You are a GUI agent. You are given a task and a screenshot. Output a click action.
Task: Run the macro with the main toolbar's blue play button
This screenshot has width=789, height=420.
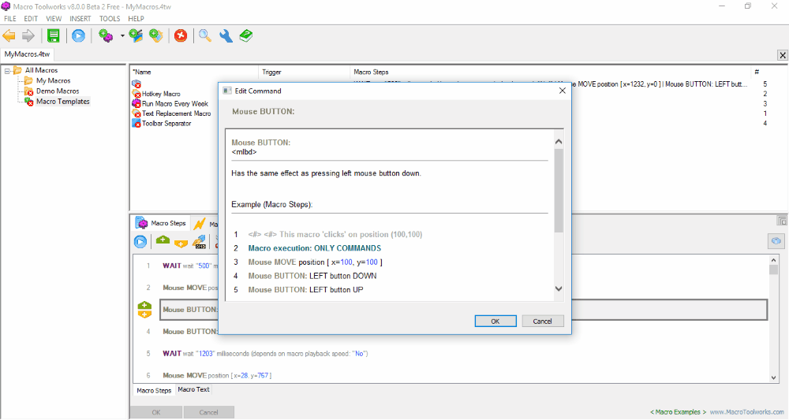(78, 35)
